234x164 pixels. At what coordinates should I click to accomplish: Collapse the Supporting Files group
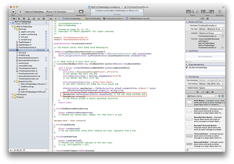click(15, 81)
